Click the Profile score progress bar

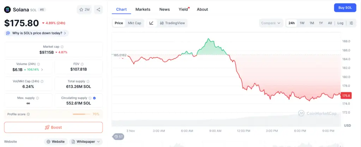[82, 114]
